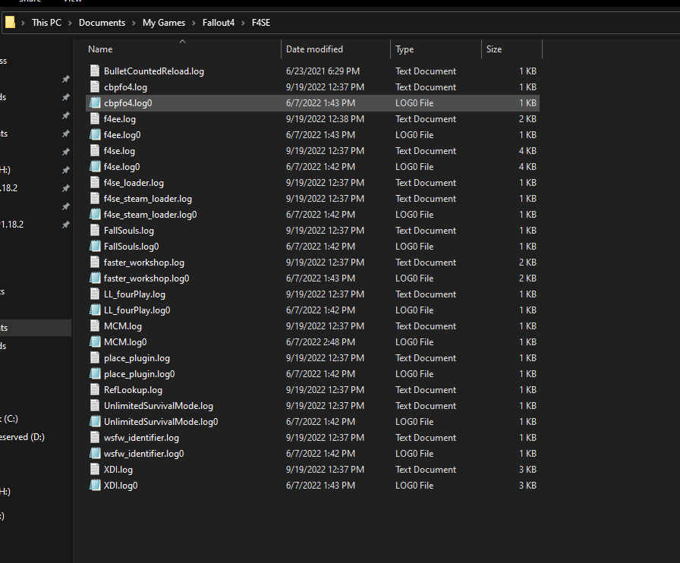The width and height of the screenshot is (680, 563).
Task: Click the 9/19/2022 12:38 PM date cell
Action: 326,119
